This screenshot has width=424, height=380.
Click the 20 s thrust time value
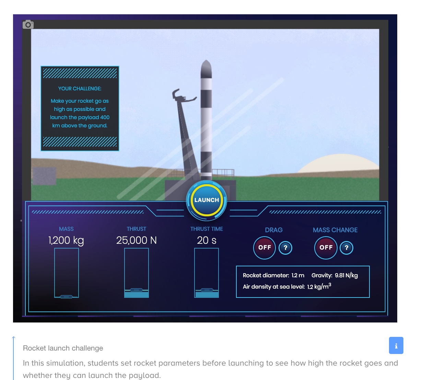(207, 240)
